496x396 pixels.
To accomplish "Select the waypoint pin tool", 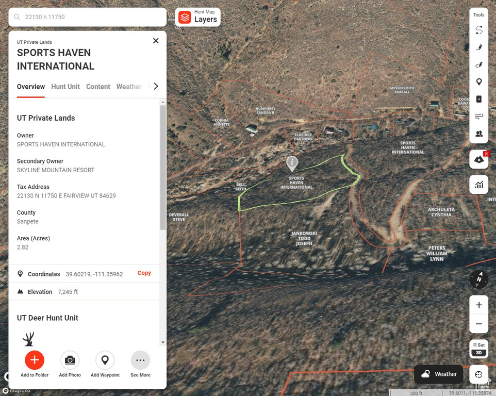I will click(479, 82).
